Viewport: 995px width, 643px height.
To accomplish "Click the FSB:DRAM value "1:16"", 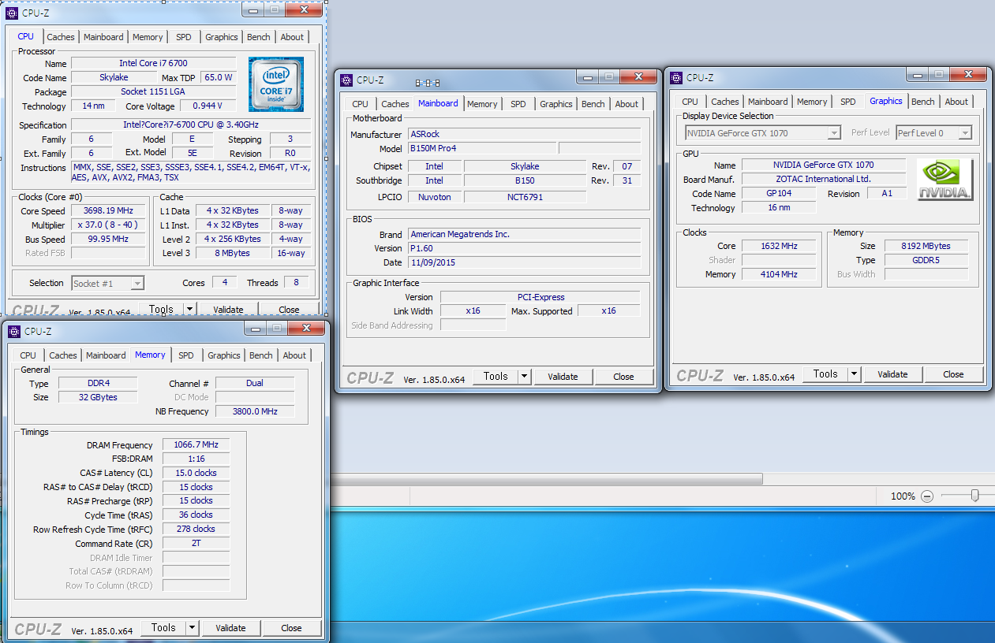I will tap(196, 459).
